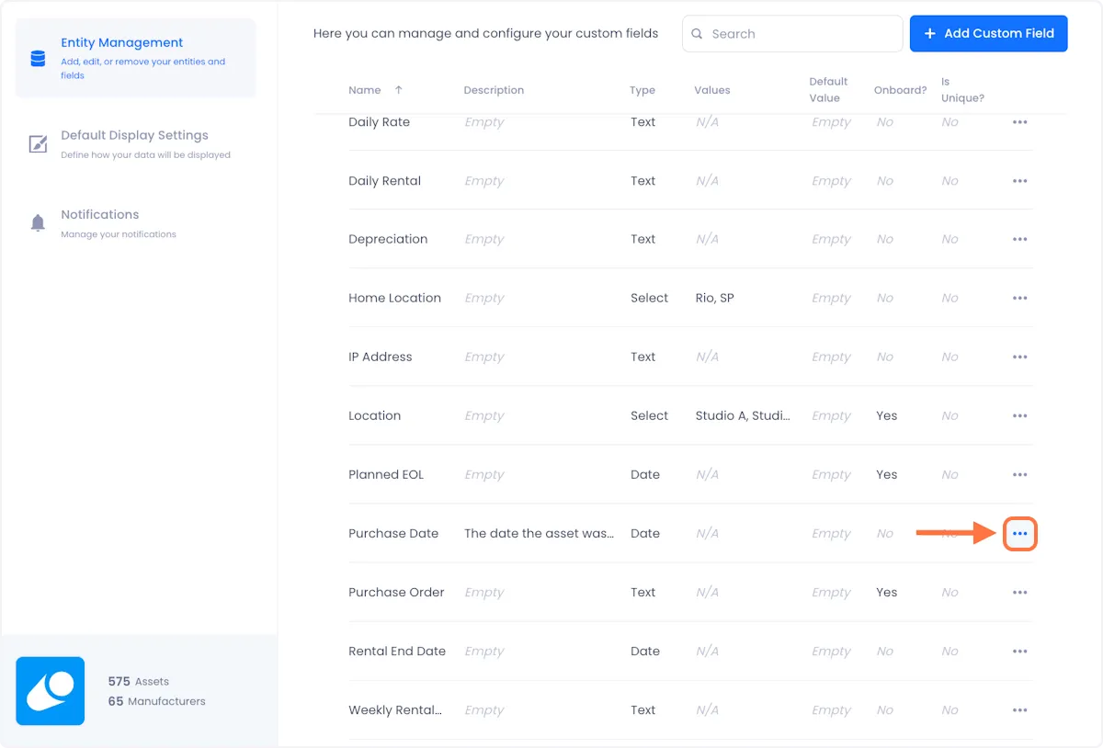
Task: Open the Depreciation row options menu
Action: 1019,239
